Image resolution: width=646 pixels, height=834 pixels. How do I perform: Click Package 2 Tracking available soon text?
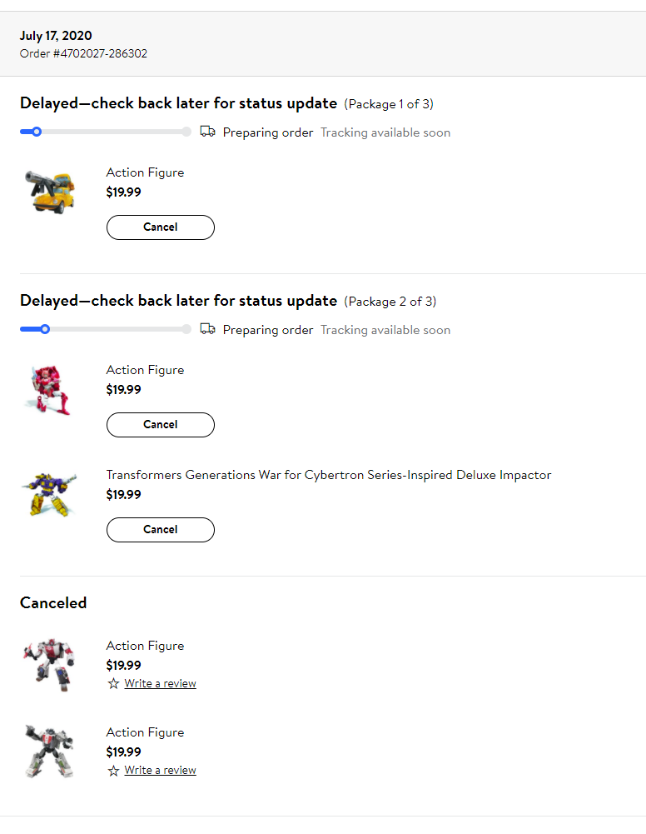click(385, 330)
